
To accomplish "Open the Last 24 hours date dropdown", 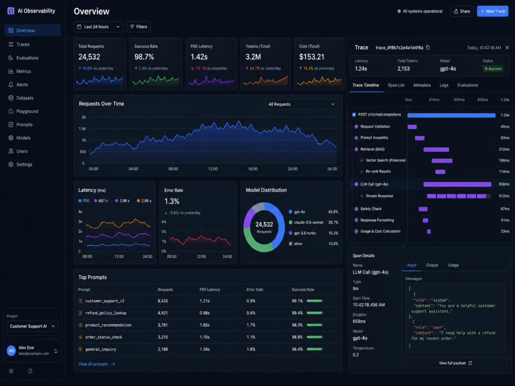I will 99,27.
